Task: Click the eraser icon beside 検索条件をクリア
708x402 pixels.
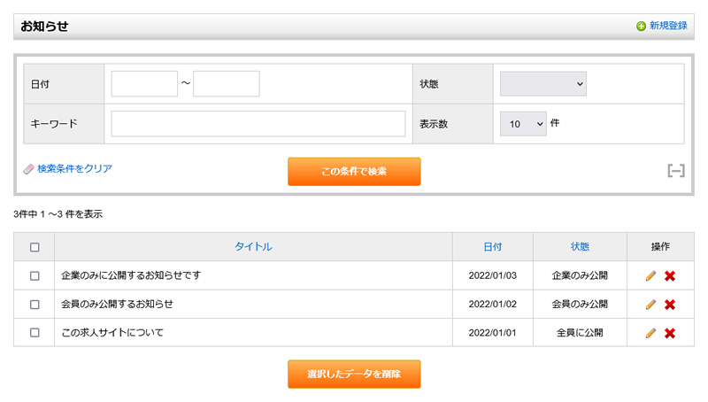Action: pos(28,168)
